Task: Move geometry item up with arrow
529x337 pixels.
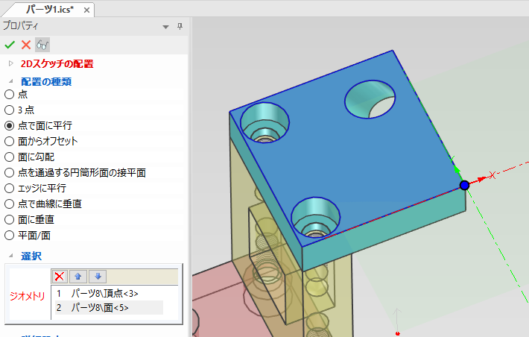Action: tap(79, 277)
